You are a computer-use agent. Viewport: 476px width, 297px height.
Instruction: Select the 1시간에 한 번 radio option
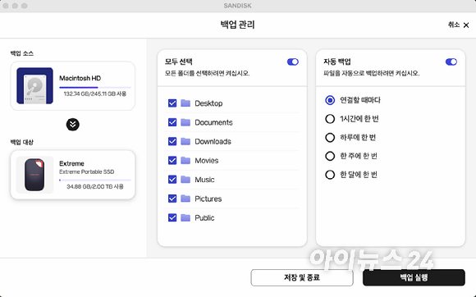click(330, 119)
